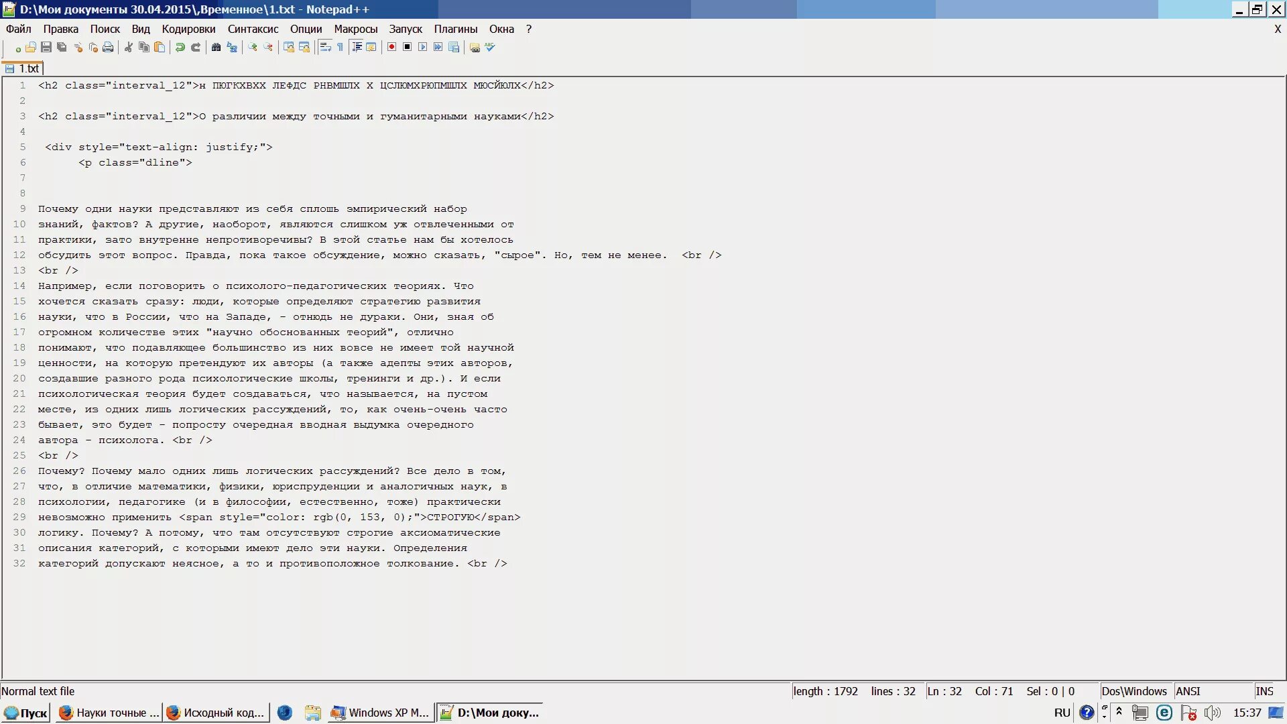This screenshot has width=1287, height=724.
Task: Expand the Синтаксис menu
Action: (x=253, y=29)
